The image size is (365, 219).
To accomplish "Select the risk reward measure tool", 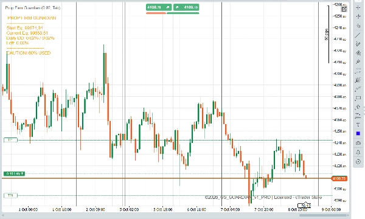I will (358, 116).
